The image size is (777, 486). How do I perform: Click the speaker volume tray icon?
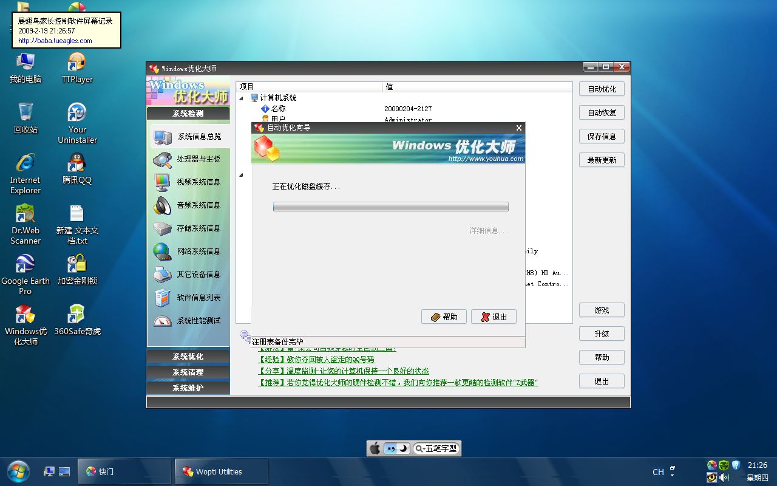coord(724,477)
